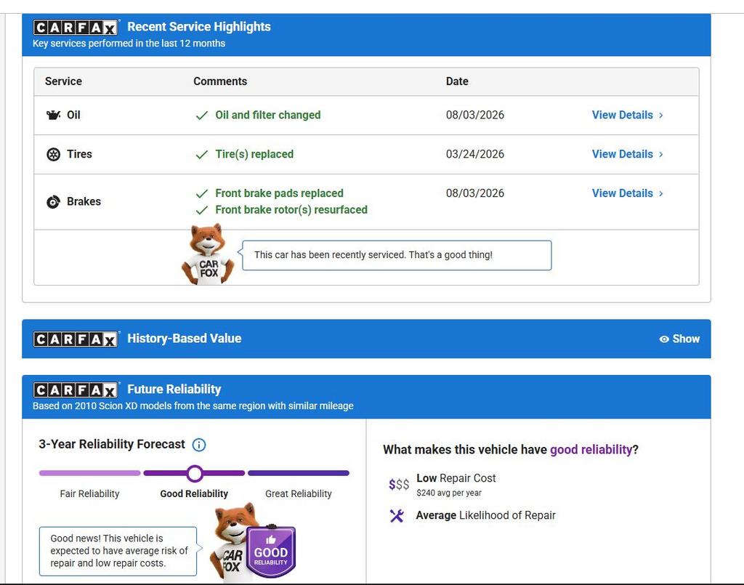Click the 'Based on 2010 Scion XD models' subtitle

(193, 406)
